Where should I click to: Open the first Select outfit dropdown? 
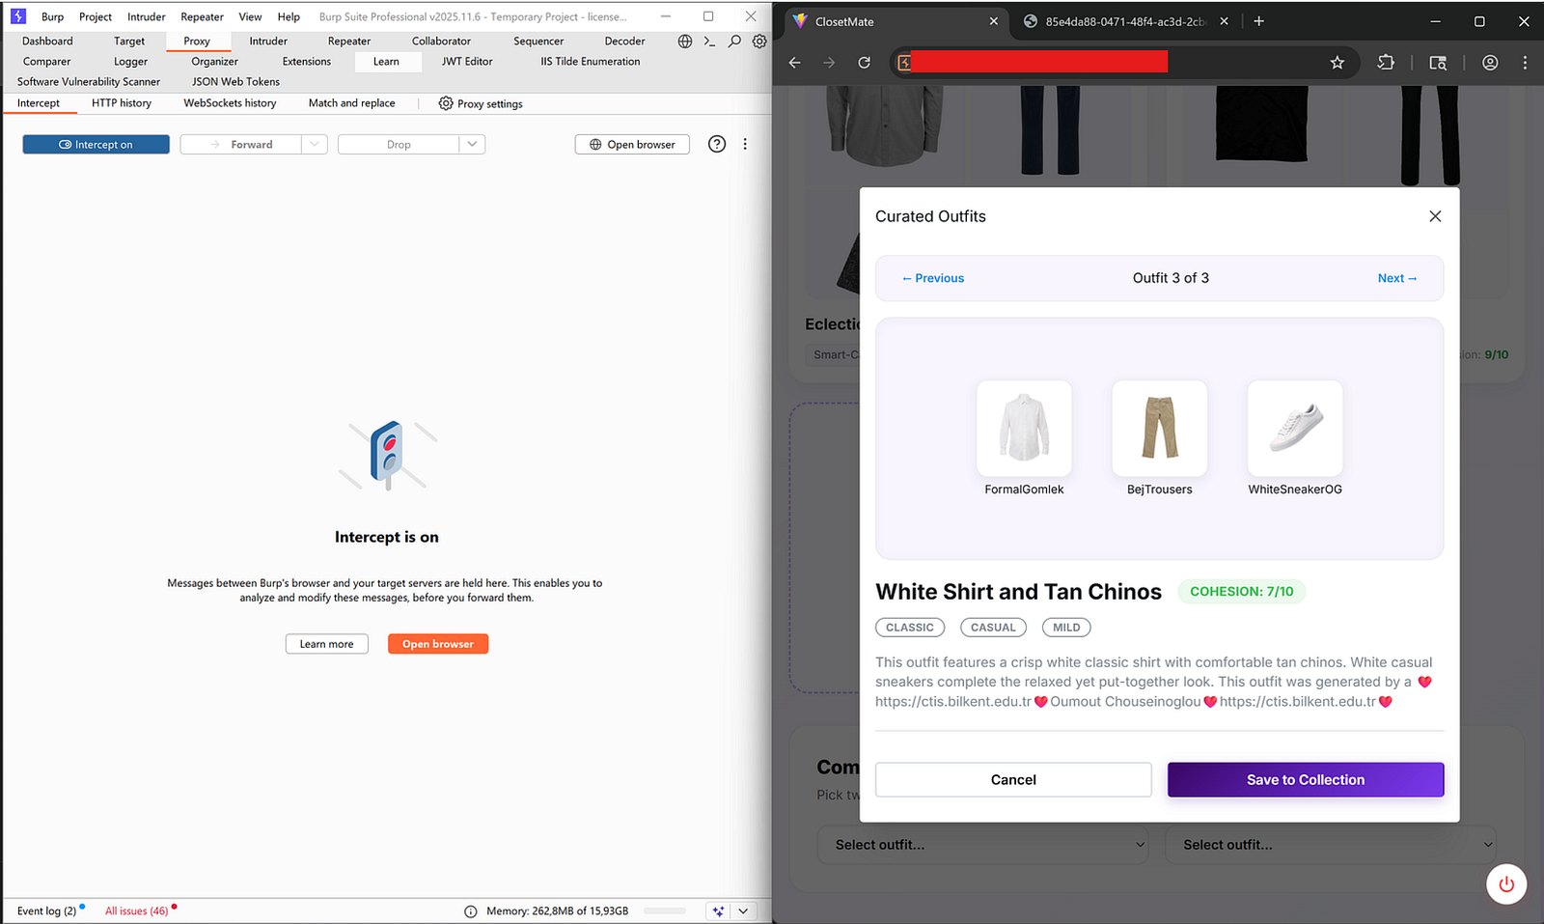(983, 845)
